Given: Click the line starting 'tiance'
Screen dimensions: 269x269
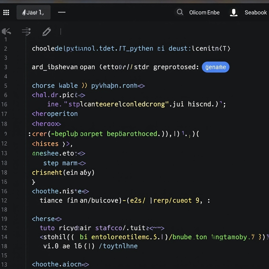Looking at the screenshot, I should 125,200.
